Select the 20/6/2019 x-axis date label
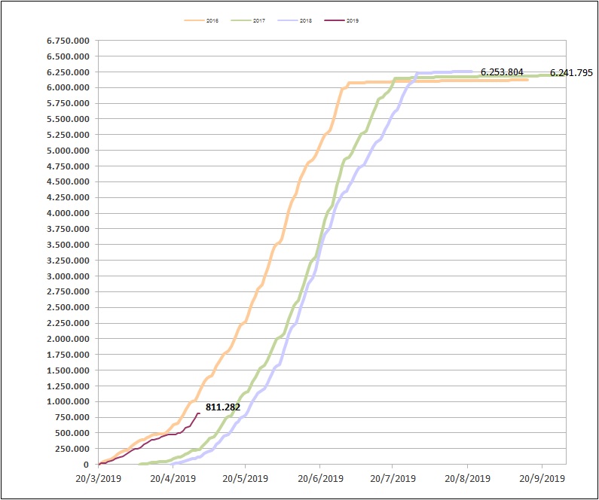The width and height of the screenshot is (599, 500). coord(320,478)
